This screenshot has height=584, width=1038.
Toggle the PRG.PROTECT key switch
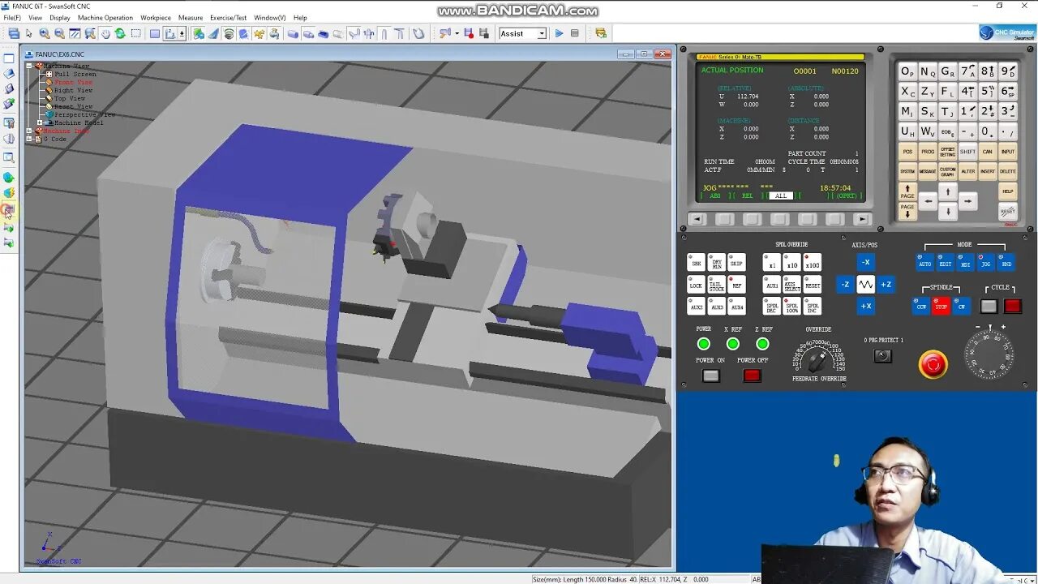[883, 355]
